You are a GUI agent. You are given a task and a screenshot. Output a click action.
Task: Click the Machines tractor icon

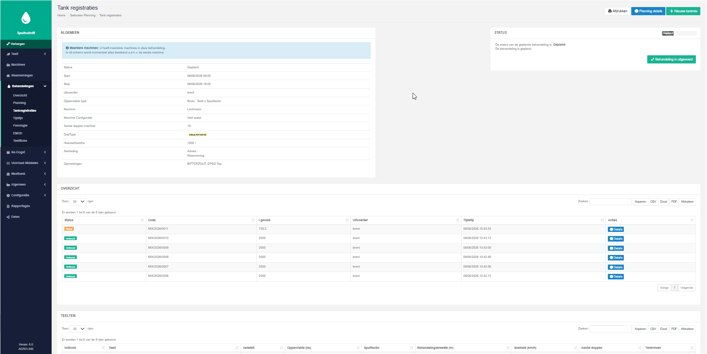pos(8,65)
